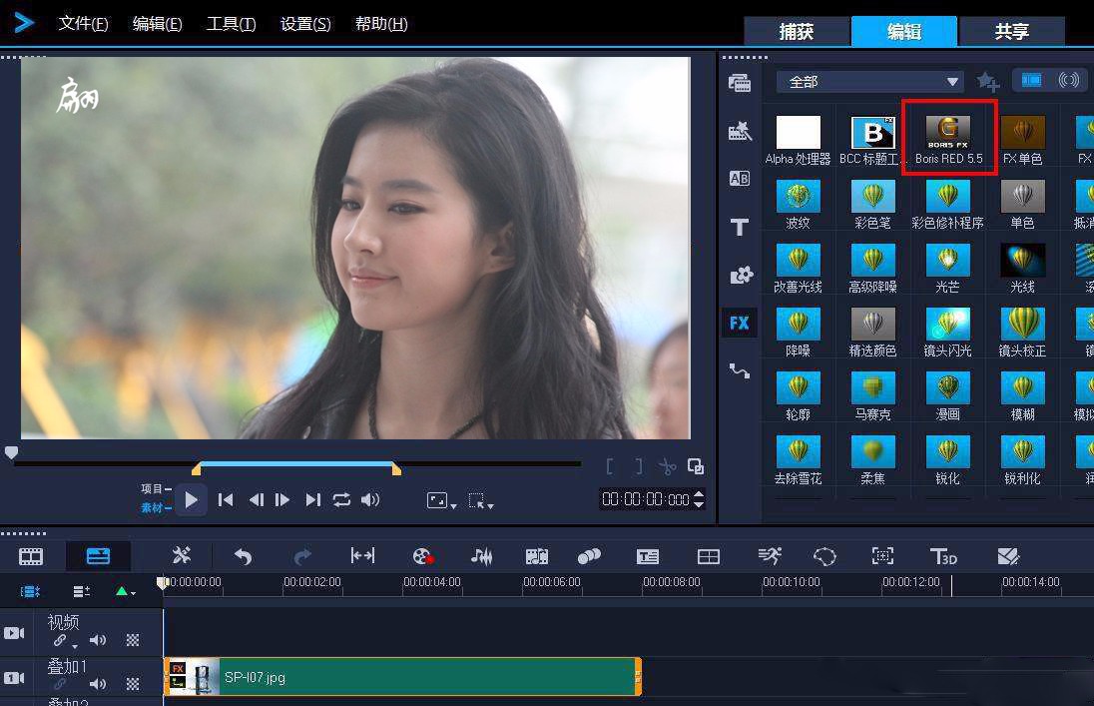This screenshot has height=706, width=1094.
Task: Open the sound mixer waveform icon
Action: (482, 556)
